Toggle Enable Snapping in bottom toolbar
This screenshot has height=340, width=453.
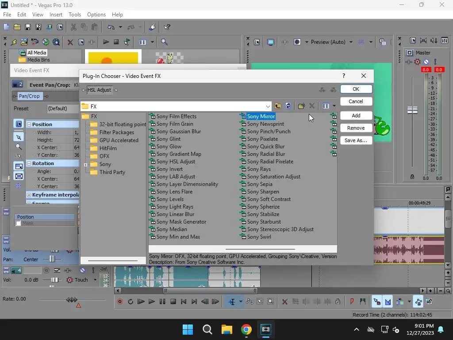(377, 301)
